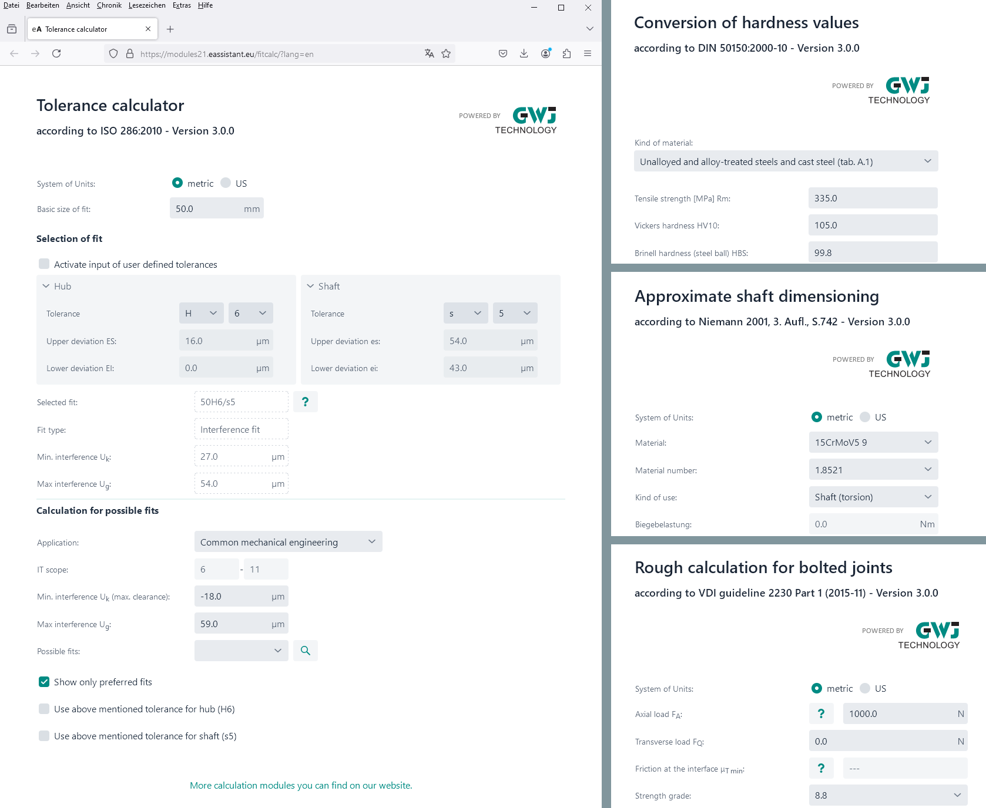
Task: Uncheck 'Show only preferred fits'
Action: (44, 682)
